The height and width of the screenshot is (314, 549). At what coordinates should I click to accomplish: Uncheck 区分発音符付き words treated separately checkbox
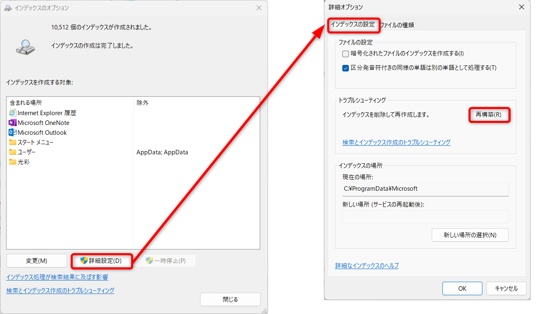point(346,68)
